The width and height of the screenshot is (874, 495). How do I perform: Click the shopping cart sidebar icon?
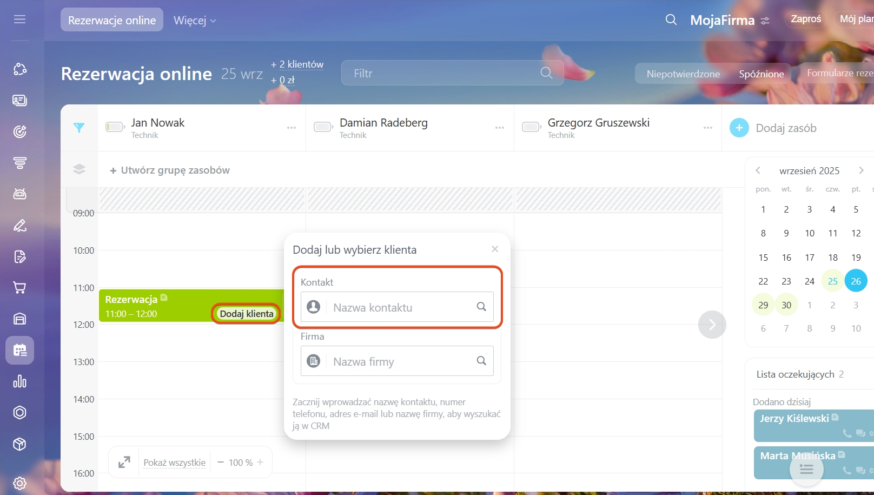20,288
